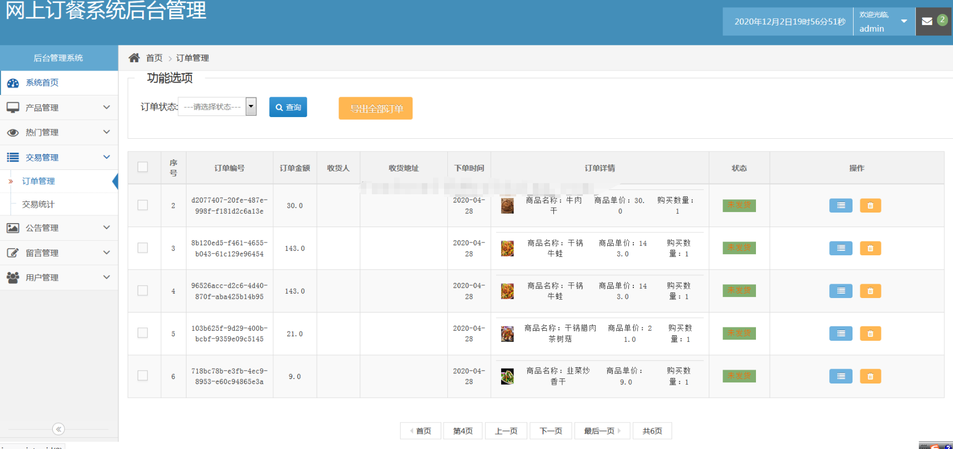Click the 未发货 status badge in row 6
This screenshot has height=449, width=953.
pos(739,376)
